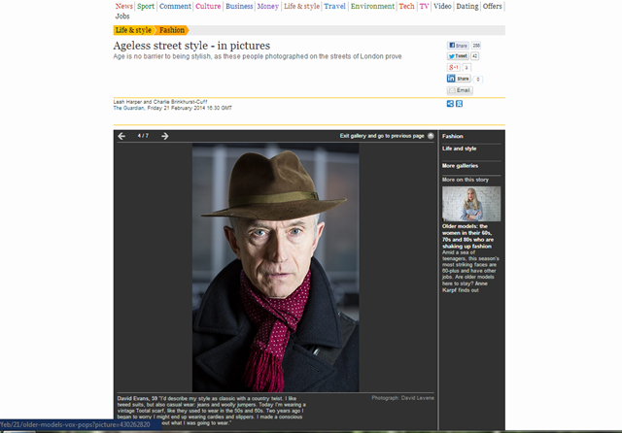This screenshot has width=622, height=433.
Task: Advance to next gallery picture arrow
Action: click(165, 136)
